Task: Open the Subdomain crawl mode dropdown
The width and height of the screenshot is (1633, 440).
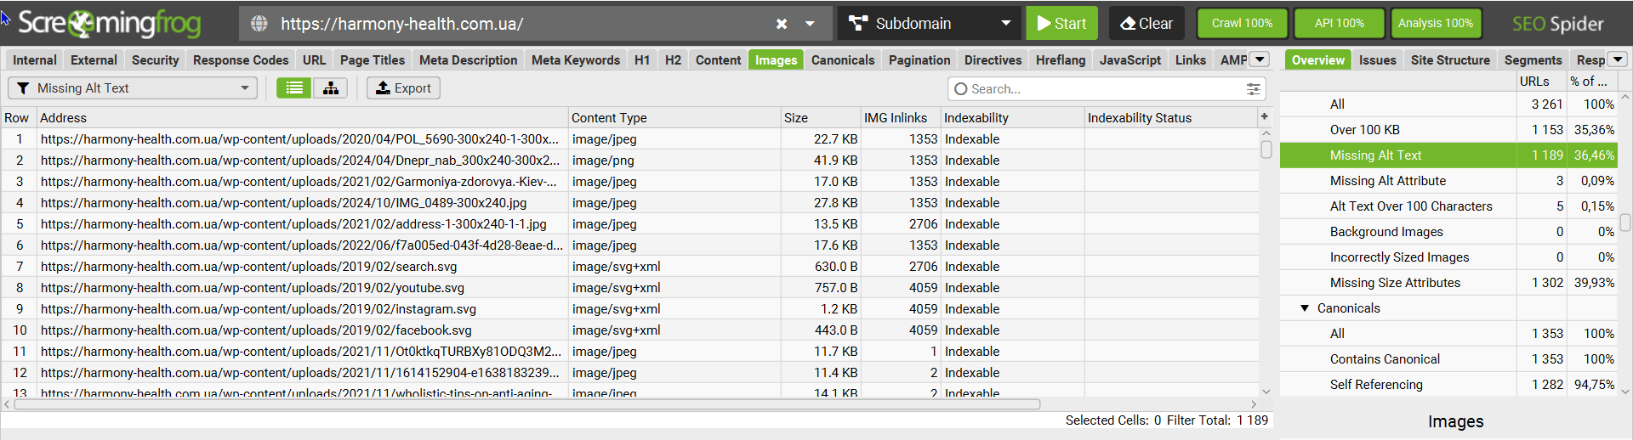Action: (x=930, y=24)
